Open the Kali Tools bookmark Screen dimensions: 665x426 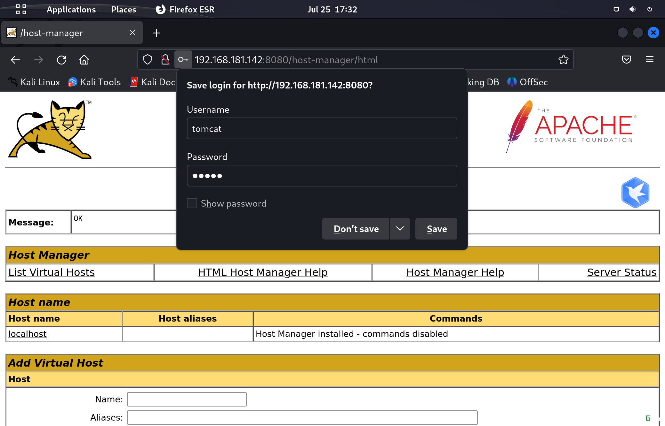94,82
